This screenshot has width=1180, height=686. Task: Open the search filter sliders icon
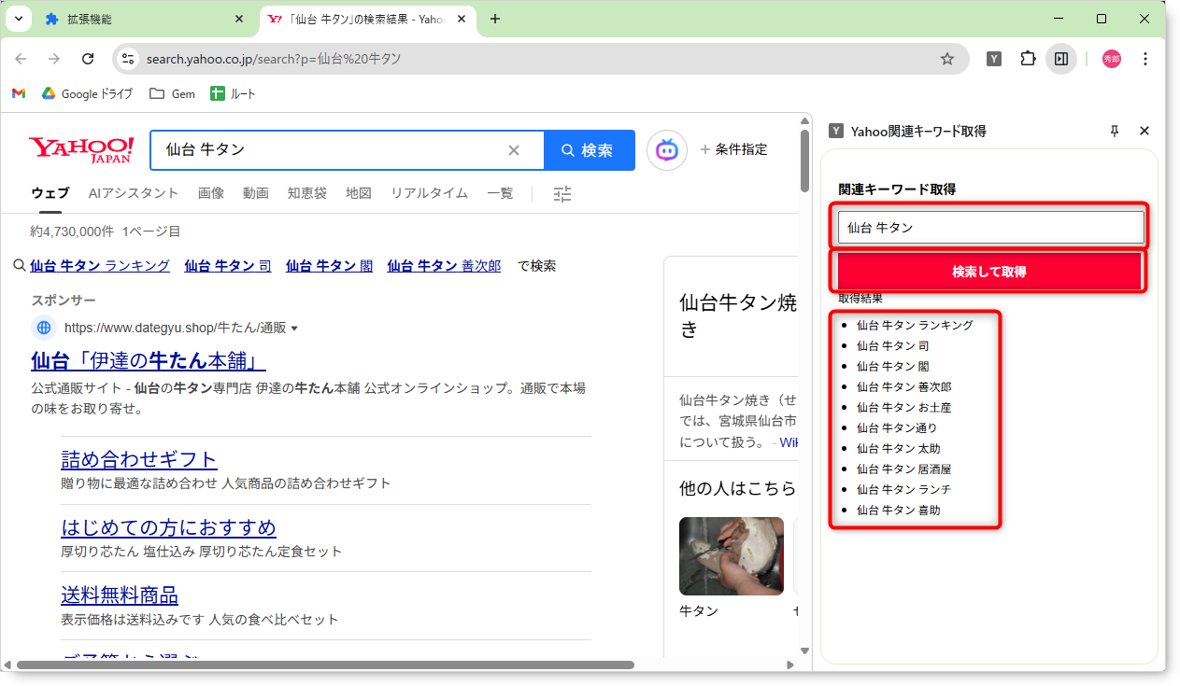click(562, 194)
